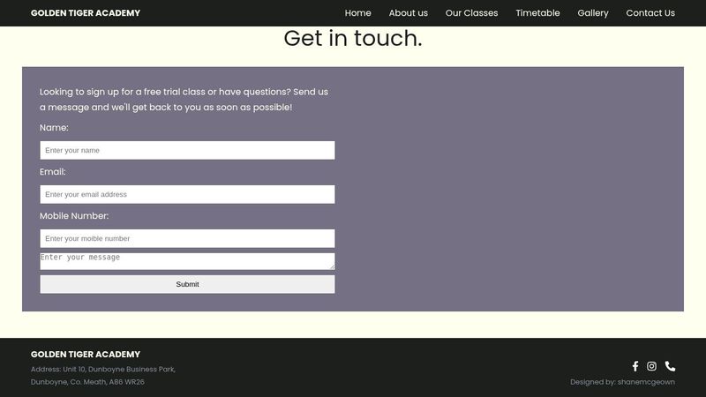Select the mobile number input field
This screenshot has width=706, height=397.
point(187,239)
